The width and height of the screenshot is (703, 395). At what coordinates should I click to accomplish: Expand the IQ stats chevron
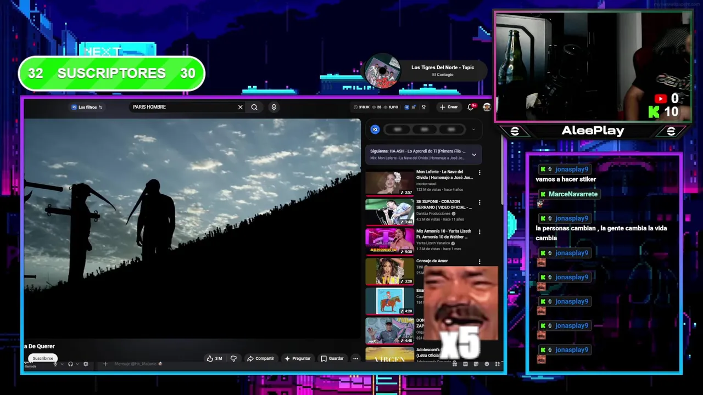[473, 130]
